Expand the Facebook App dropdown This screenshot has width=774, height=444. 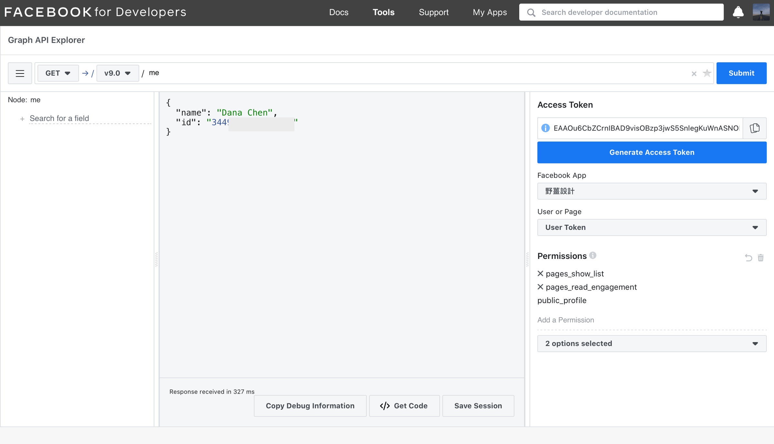[x=651, y=191]
